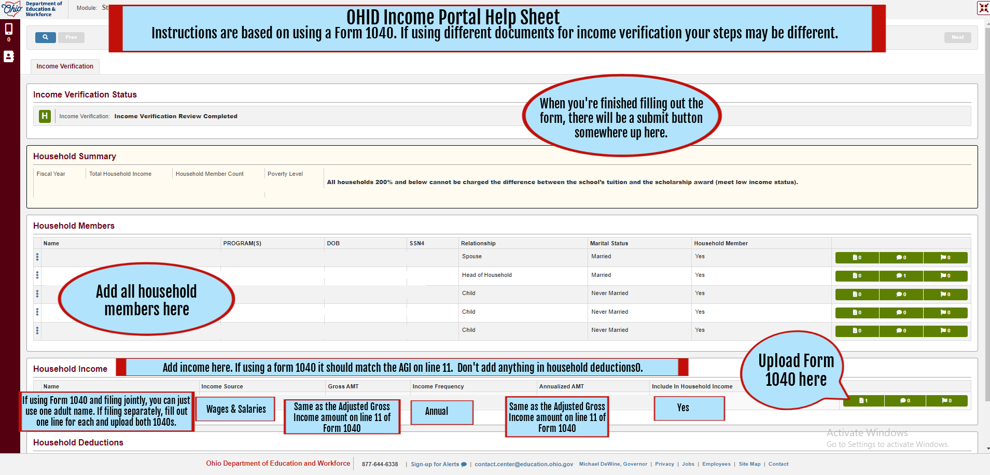Open the contact book icon in sidebar
This screenshot has height=475, width=990.
[9, 57]
